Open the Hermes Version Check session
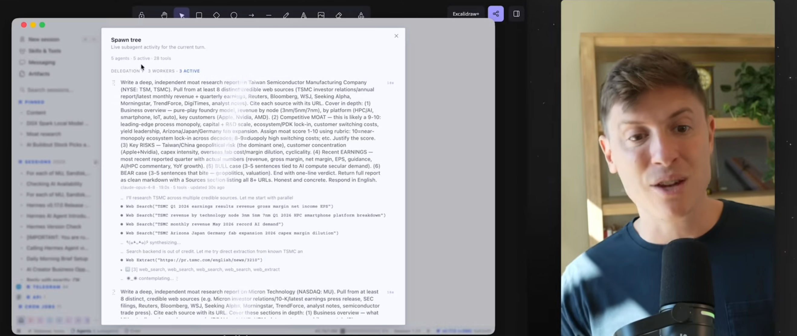The width and height of the screenshot is (797, 336). (54, 227)
